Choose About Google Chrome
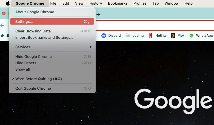Viewport: 214px width, 125px height. pyautogui.click(x=52, y=12)
